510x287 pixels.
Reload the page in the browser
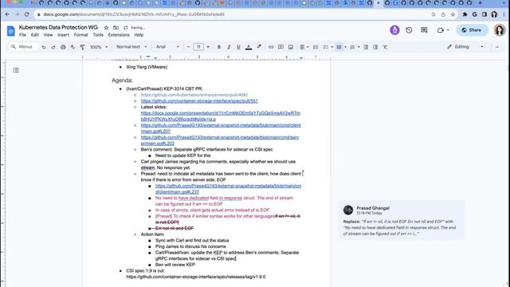click(x=27, y=14)
